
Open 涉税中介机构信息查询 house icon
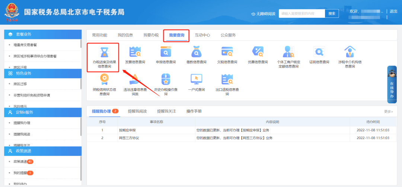[x=350, y=52]
